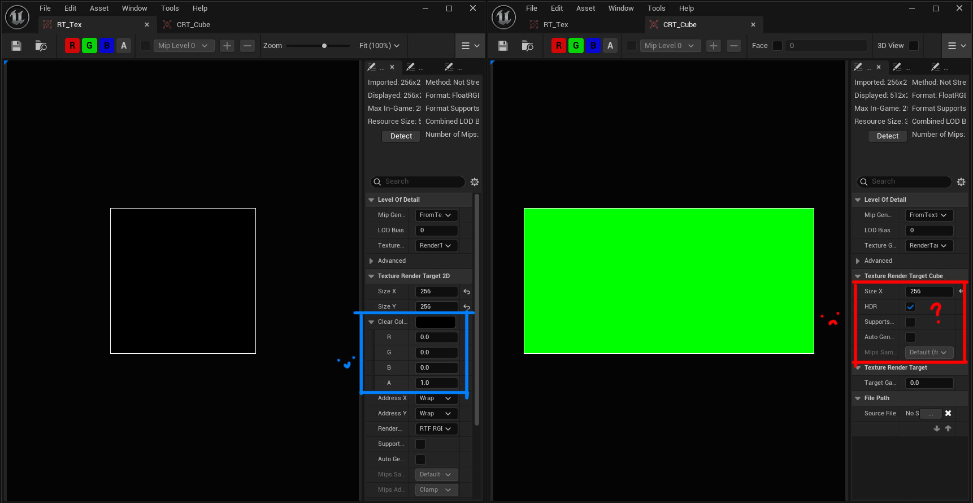The width and height of the screenshot is (973, 503).
Task: Toggle alpha channel in RT_Tex window
Action: (x=124, y=46)
